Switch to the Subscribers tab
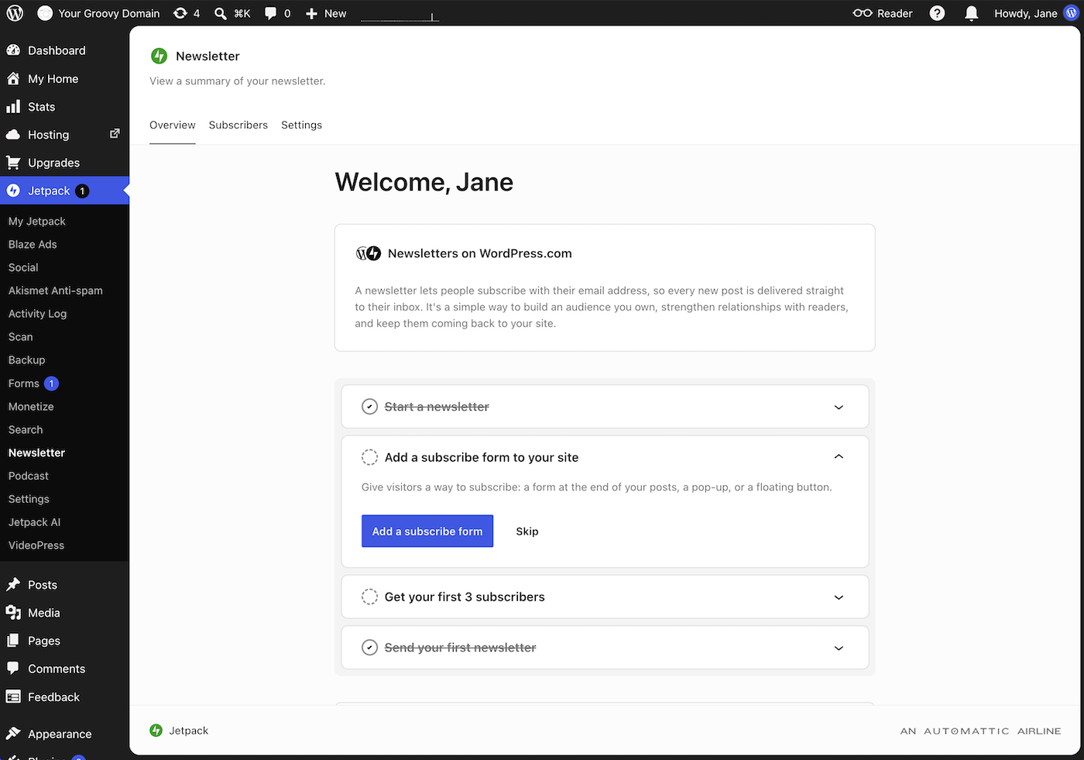The width and height of the screenshot is (1084, 760). pos(238,125)
